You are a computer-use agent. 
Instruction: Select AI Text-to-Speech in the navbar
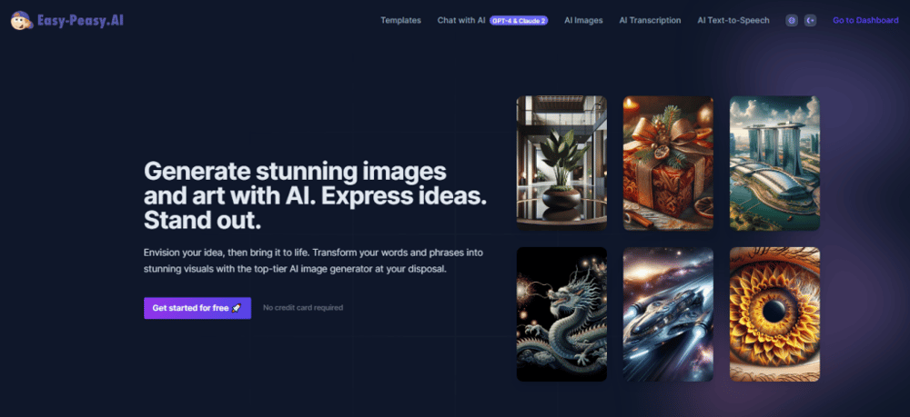(733, 20)
